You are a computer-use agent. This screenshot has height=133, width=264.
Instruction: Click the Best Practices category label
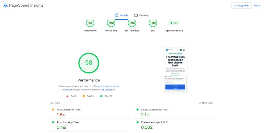click(x=132, y=31)
